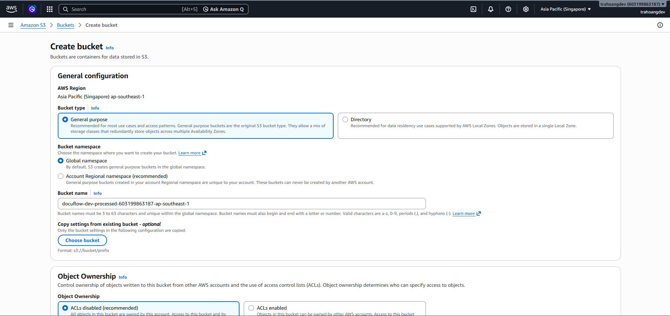Click the Bucket name input field
This screenshot has width=670, height=316.
(242, 204)
